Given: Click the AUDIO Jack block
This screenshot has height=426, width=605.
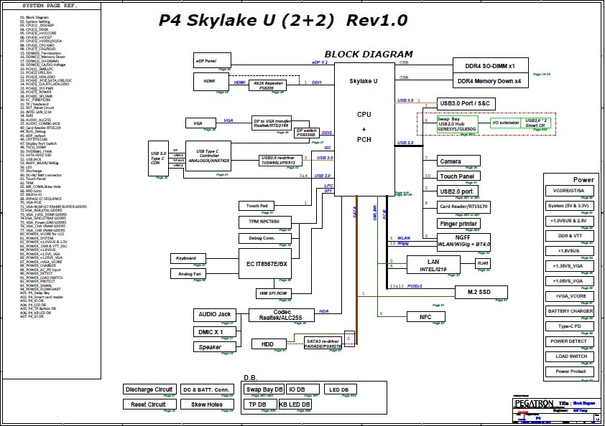Looking at the screenshot, I should click(x=215, y=315).
